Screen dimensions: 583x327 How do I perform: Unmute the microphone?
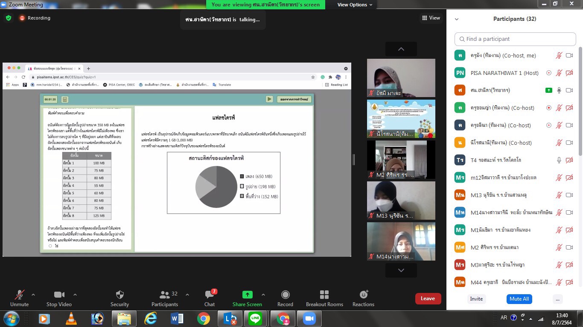coord(19,295)
